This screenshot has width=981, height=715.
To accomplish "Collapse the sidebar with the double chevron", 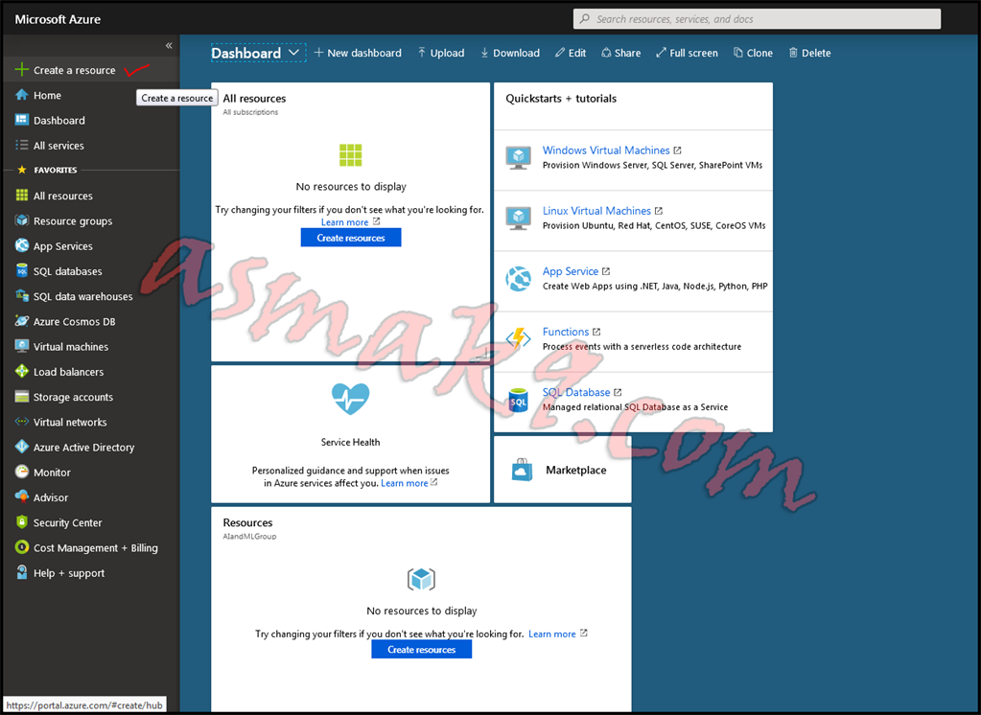I will pos(169,45).
